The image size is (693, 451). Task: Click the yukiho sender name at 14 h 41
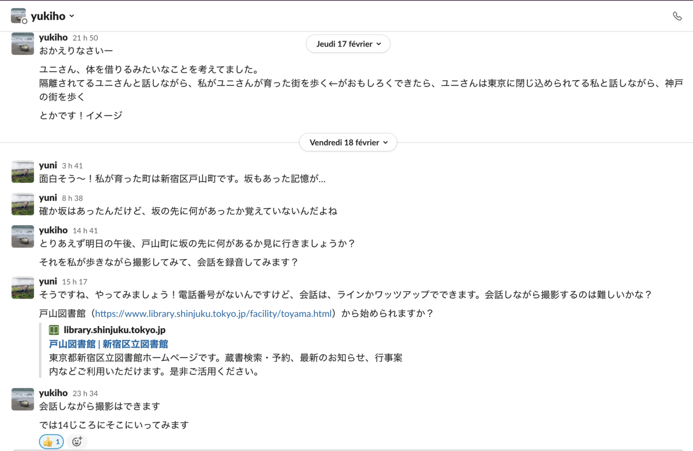point(53,230)
